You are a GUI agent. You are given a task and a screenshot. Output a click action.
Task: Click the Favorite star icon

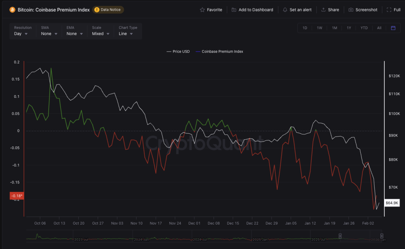click(x=202, y=10)
